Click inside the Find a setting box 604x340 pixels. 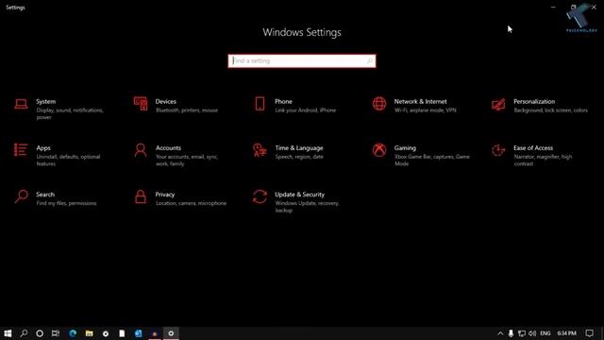[302, 60]
